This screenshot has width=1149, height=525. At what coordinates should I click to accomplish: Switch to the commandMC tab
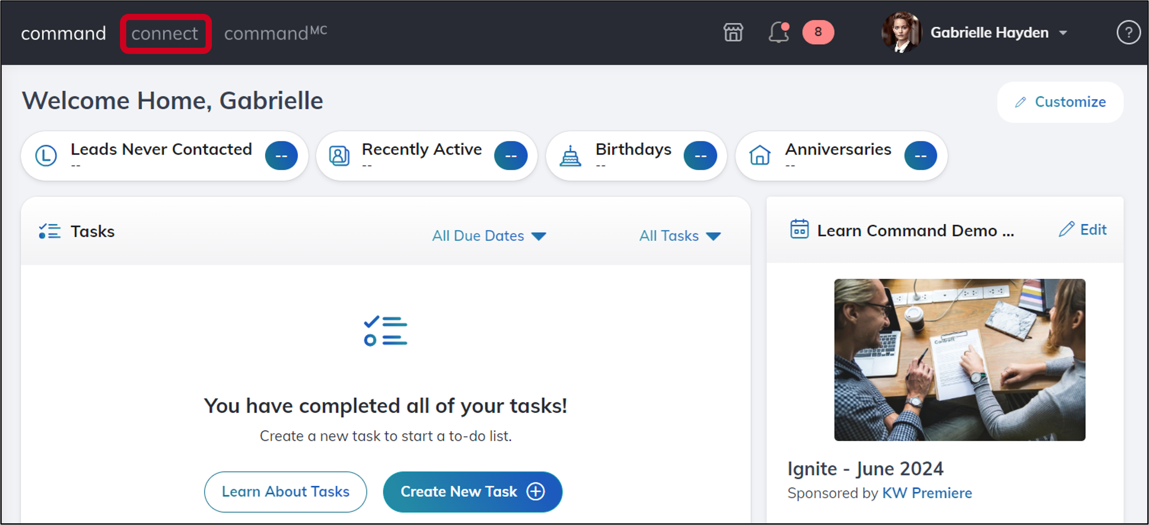(275, 33)
